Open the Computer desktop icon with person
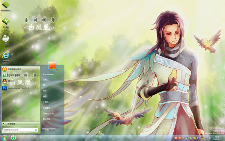225x141 pixels. click(6, 23)
